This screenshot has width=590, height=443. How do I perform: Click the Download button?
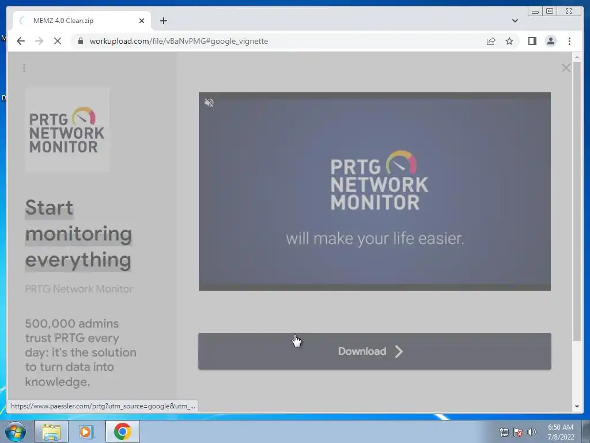(375, 351)
